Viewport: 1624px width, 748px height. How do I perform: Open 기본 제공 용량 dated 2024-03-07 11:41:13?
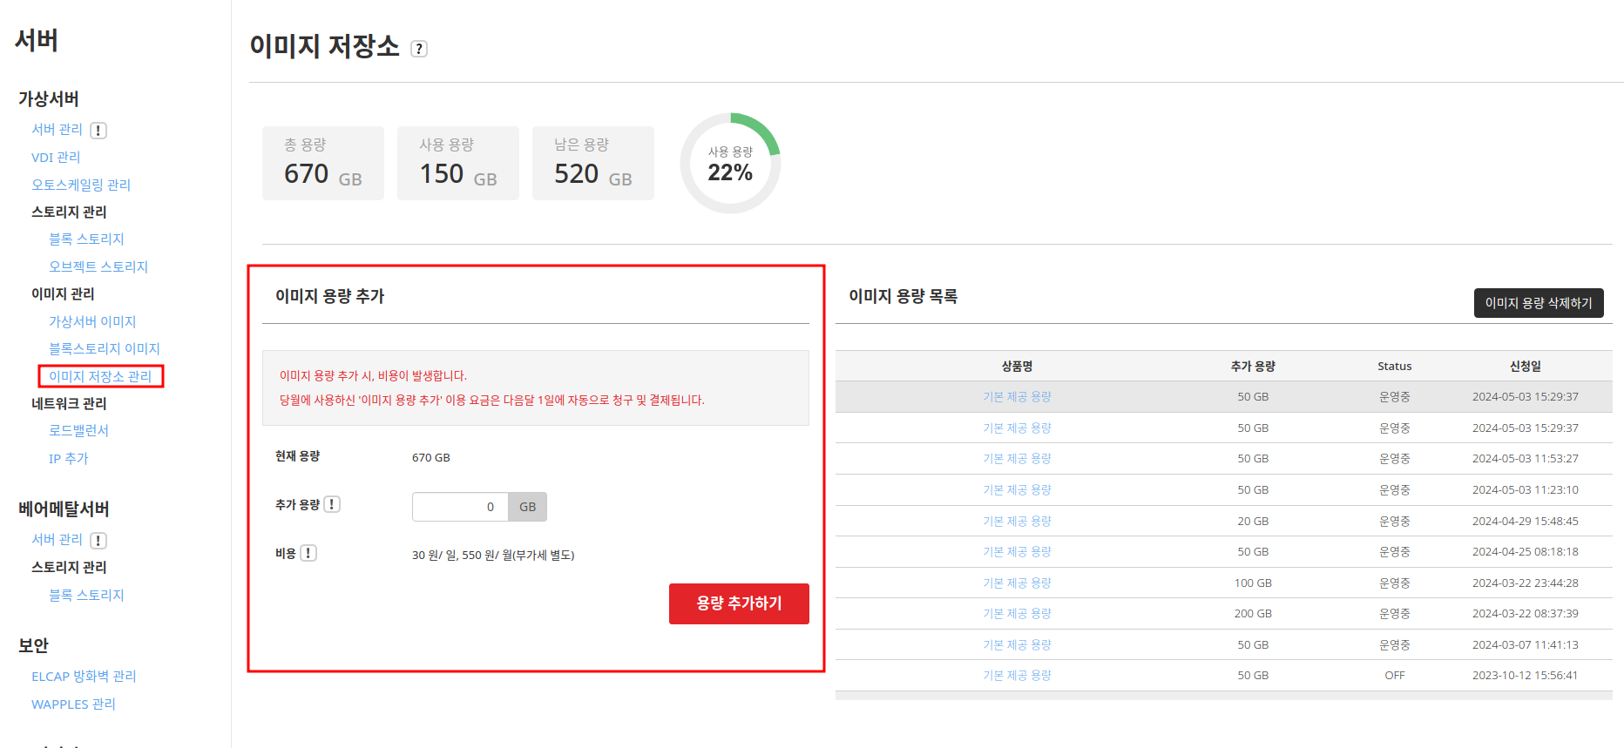(x=1017, y=644)
